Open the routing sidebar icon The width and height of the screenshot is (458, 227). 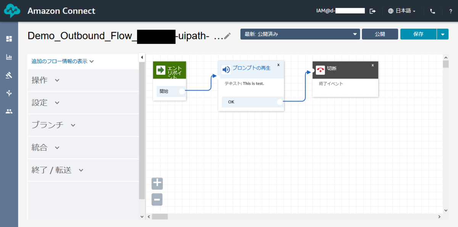[9, 75]
